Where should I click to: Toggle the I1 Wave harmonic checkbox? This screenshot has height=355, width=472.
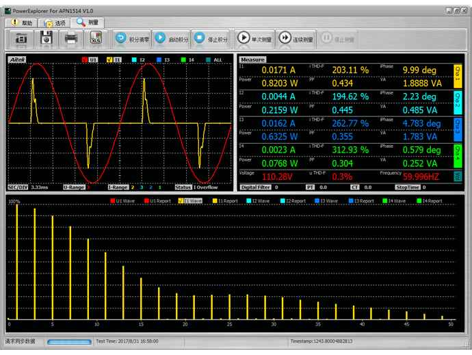(180, 201)
